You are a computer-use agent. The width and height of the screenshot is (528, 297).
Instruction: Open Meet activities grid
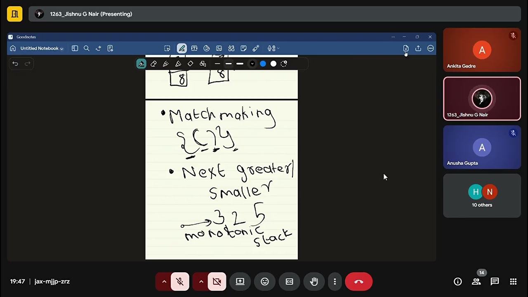[513, 281]
